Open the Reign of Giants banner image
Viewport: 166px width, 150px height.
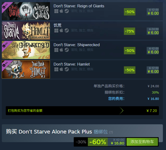pyautogui.click(x=26, y=11)
